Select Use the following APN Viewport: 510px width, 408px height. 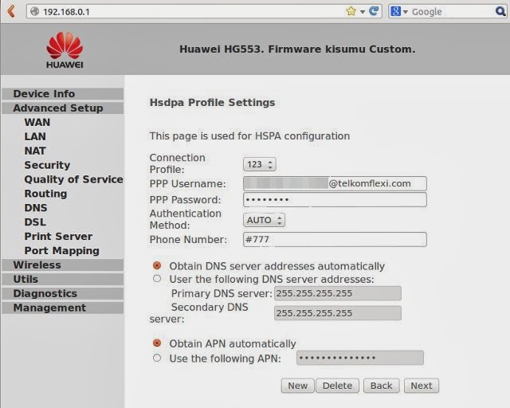point(157,358)
